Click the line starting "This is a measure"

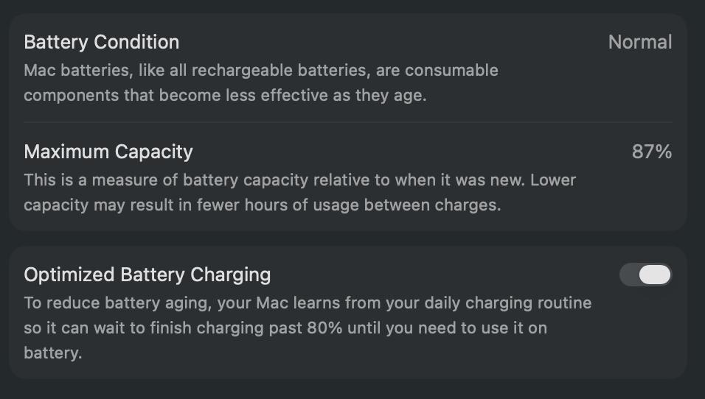point(299,180)
